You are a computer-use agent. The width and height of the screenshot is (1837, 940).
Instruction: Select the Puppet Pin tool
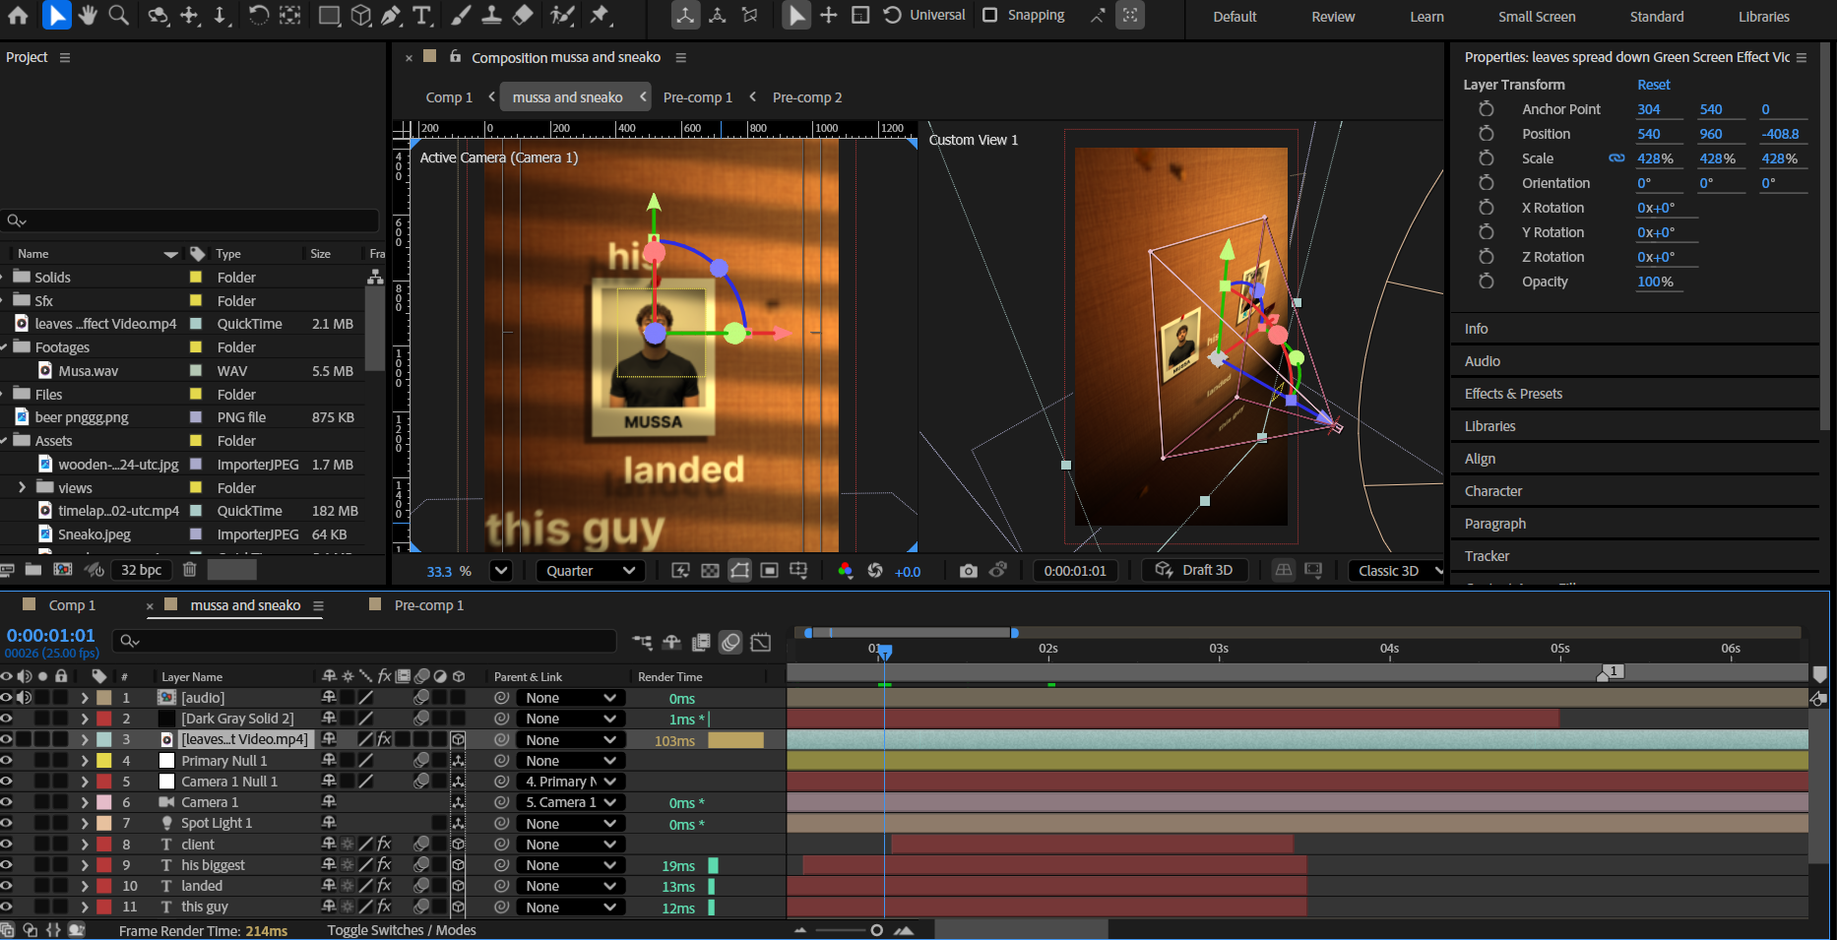[600, 15]
